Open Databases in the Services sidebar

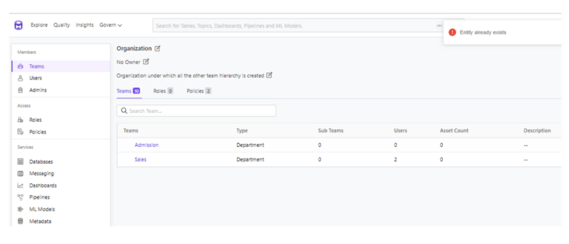pos(41,162)
